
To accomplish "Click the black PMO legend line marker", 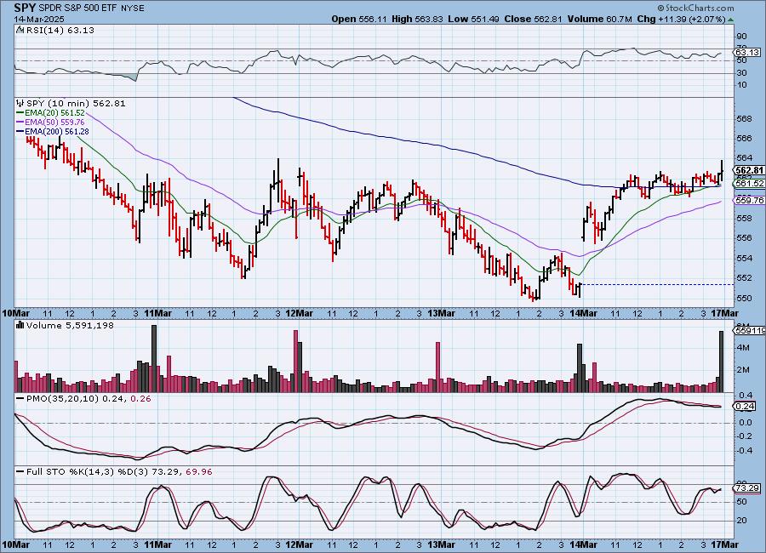I will click(x=20, y=399).
